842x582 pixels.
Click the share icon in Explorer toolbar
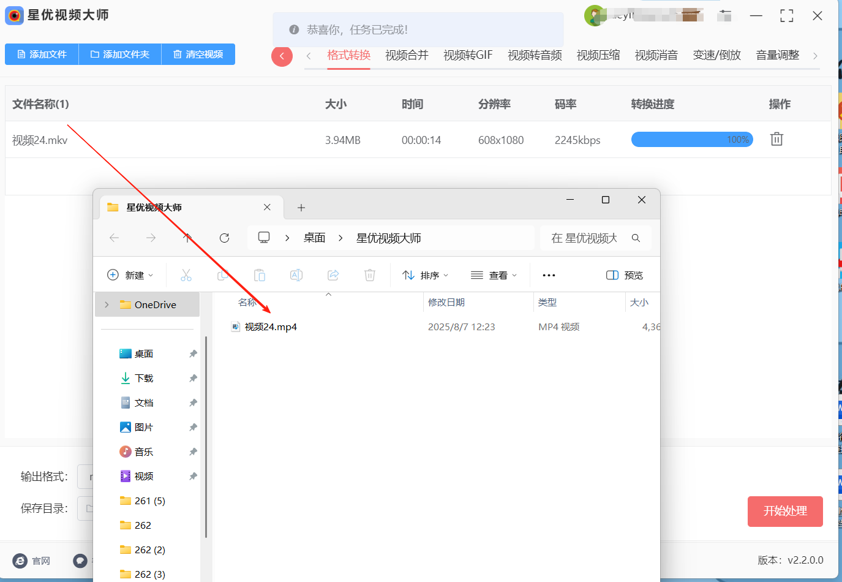(333, 275)
